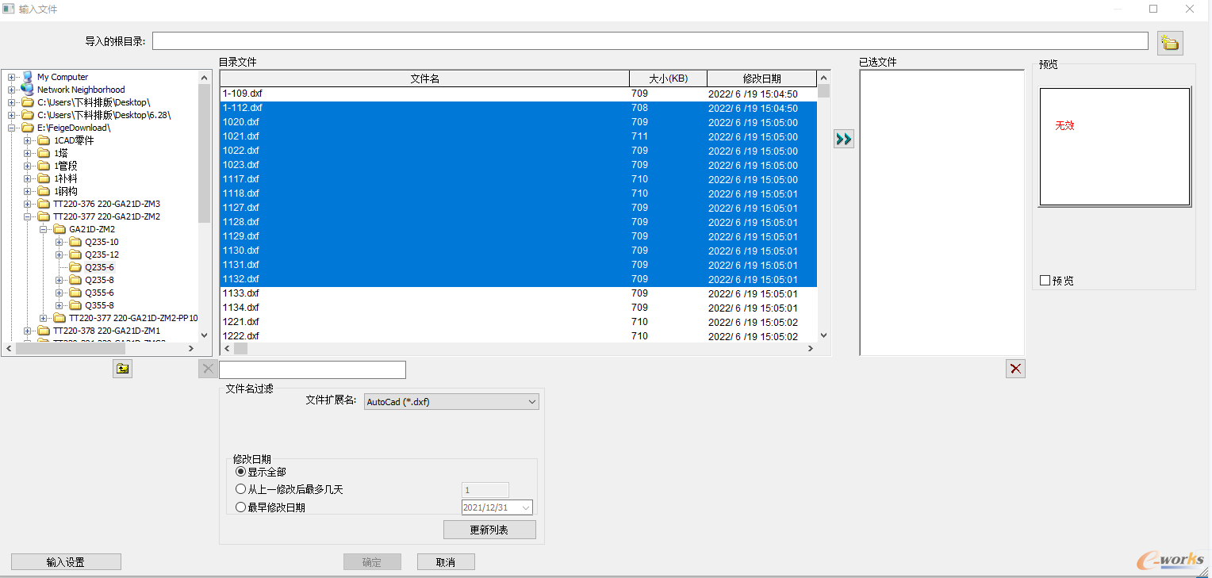Click the 导入的根目录 input field
The height and width of the screenshot is (578, 1212).
click(x=650, y=41)
